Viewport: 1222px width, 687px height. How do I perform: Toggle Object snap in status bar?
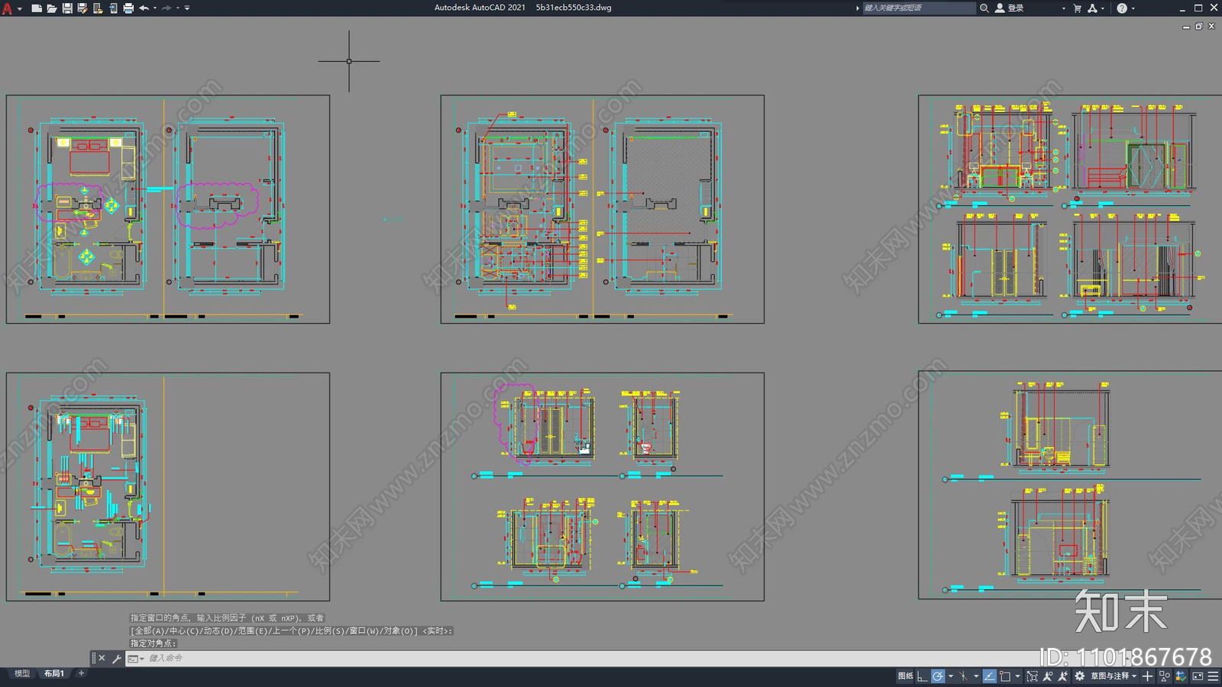click(1005, 676)
